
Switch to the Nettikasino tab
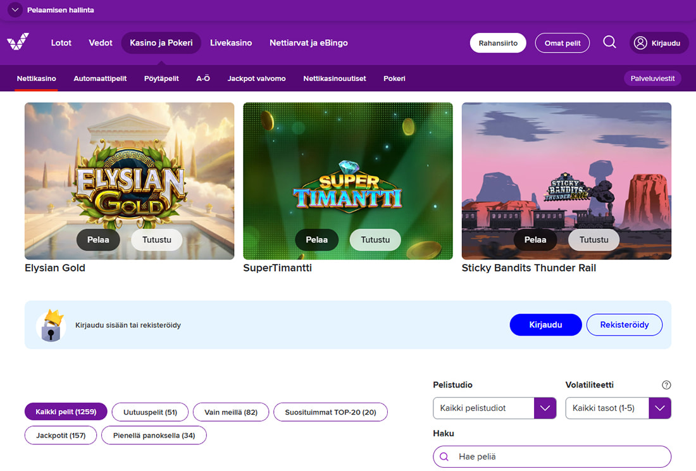37,78
